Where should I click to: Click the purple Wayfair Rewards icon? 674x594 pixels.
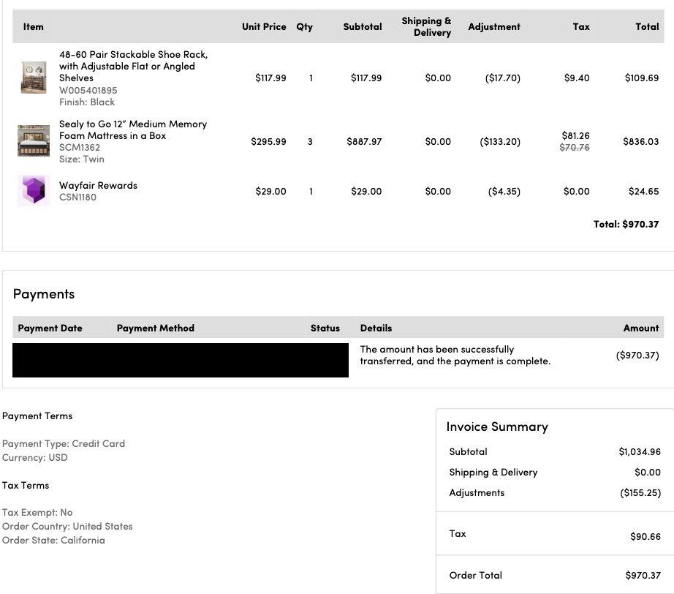coord(34,191)
